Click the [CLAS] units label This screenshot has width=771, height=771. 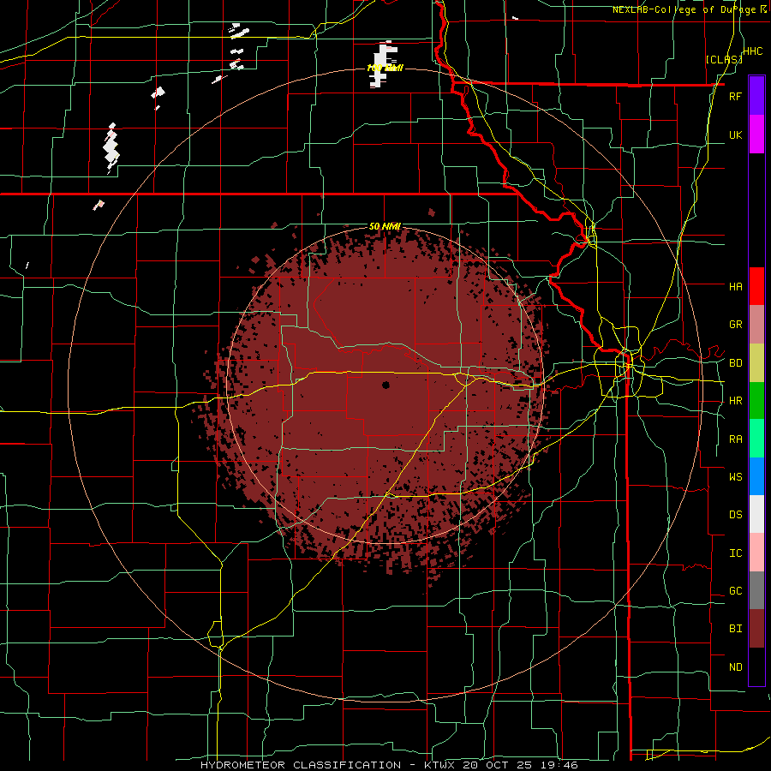coord(724,59)
